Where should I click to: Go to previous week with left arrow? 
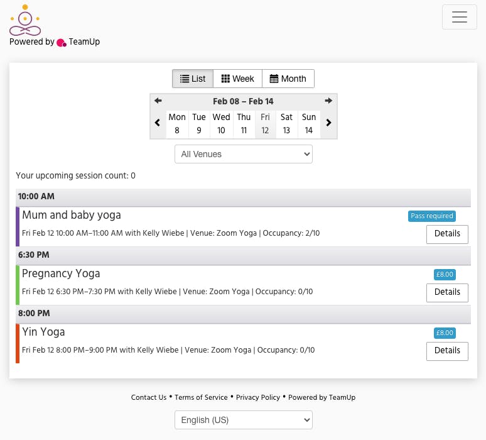click(x=158, y=101)
